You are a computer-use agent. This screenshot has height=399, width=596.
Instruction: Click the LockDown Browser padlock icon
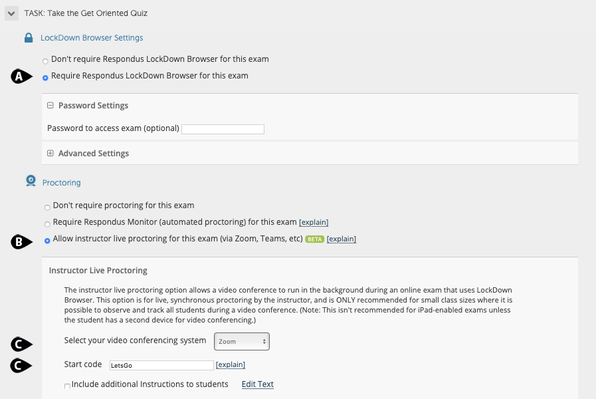click(x=29, y=38)
